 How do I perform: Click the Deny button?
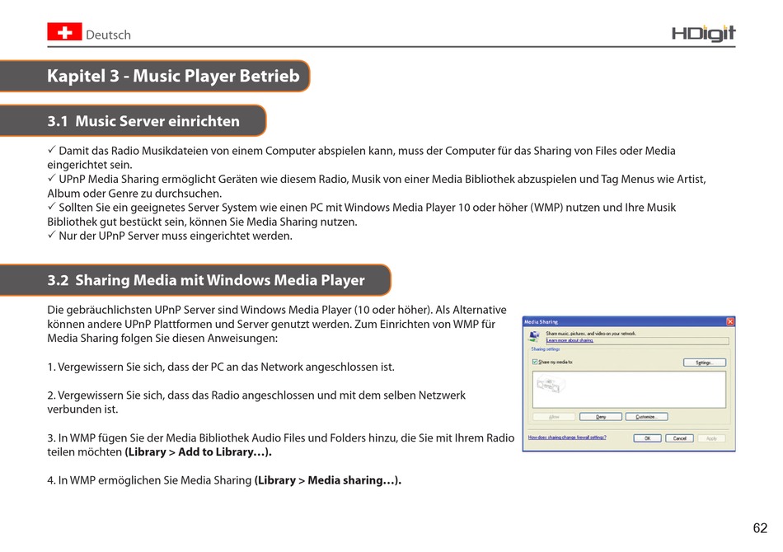[601, 416]
